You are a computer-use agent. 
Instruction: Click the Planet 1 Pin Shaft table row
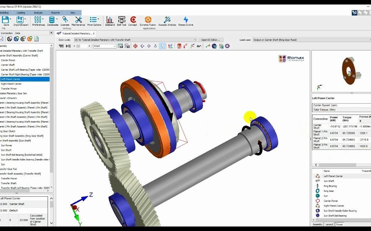(x=341, y=133)
